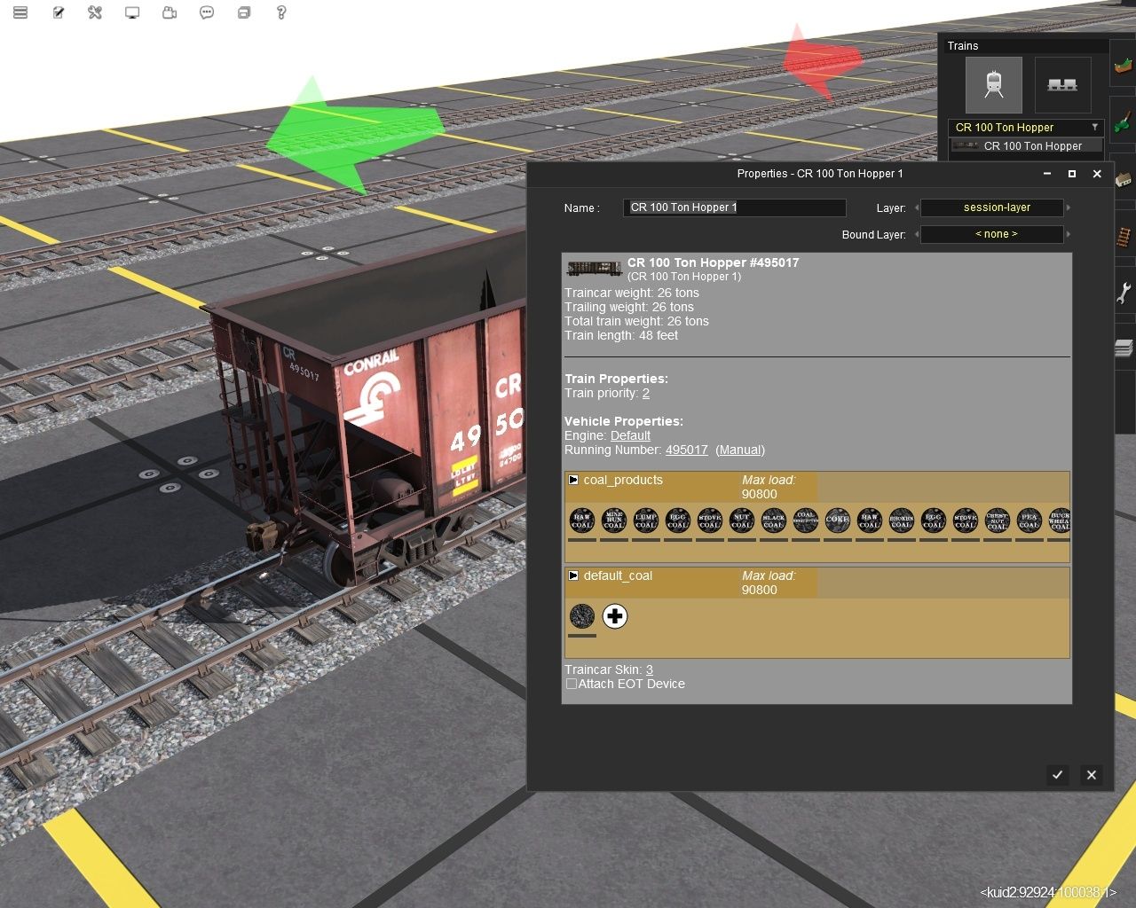1136x908 pixels.
Task: Select the Buckwheat Coal product
Action: point(1059,521)
